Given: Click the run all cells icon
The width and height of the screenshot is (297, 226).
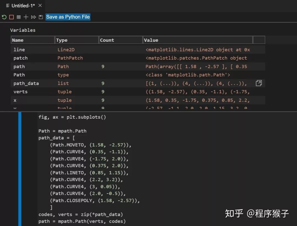Looking at the screenshot, I should pos(34,17).
